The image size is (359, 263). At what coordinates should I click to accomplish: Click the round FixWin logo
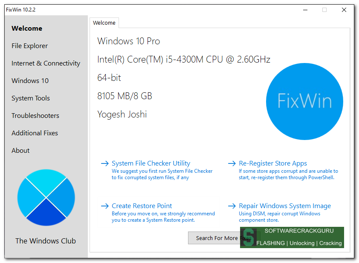[304, 101]
